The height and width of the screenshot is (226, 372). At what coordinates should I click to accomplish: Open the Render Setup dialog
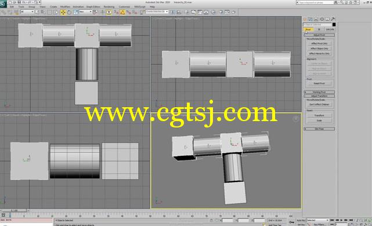221,12
